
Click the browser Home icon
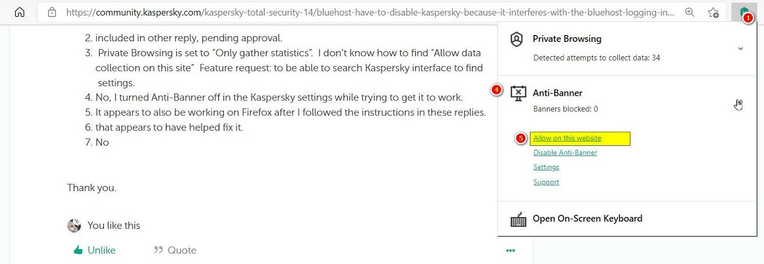(19, 11)
